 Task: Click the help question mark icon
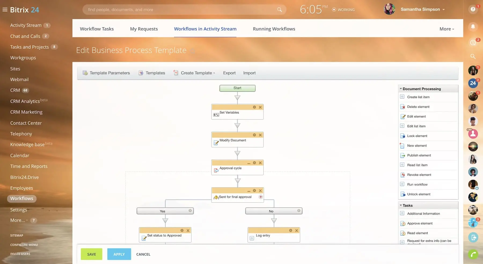473,9
